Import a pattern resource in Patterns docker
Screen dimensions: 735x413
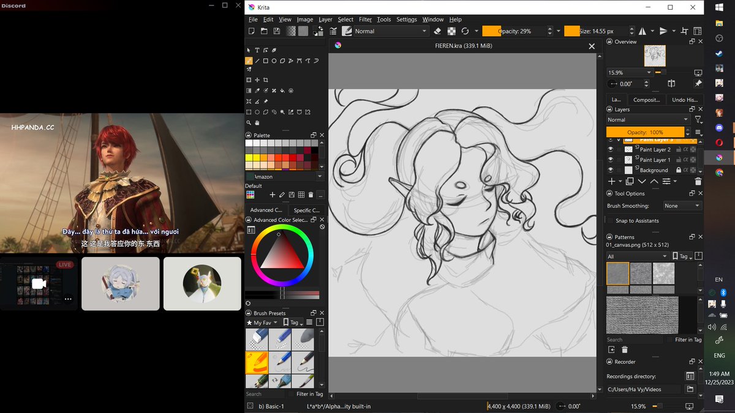[611, 349]
